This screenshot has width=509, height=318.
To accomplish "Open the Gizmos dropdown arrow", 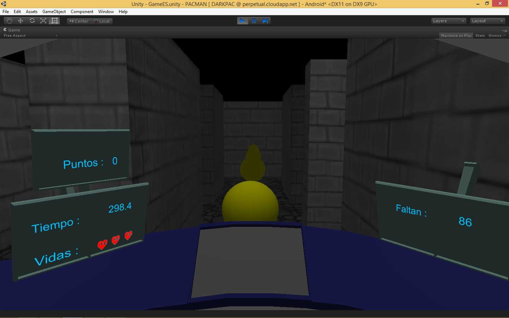I will pos(505,36).
